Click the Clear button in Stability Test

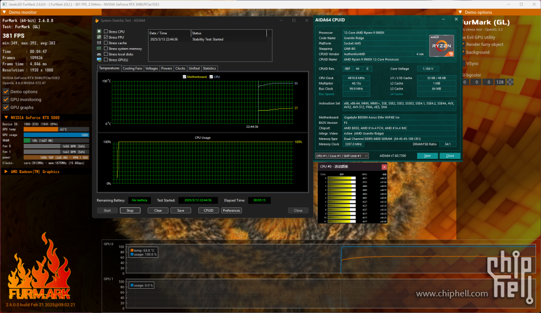click(158, 211)
